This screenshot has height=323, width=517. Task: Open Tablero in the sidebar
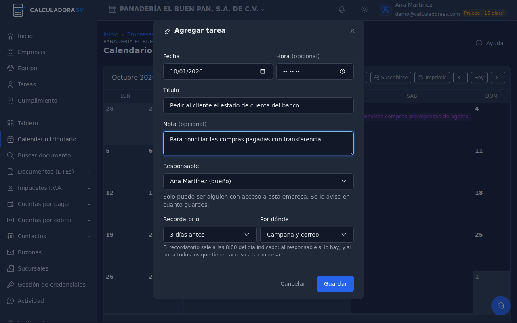(48, 123)
